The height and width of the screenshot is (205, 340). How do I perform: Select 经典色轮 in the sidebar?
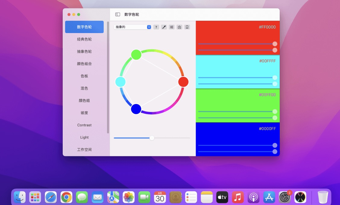(x=84, y=39)
